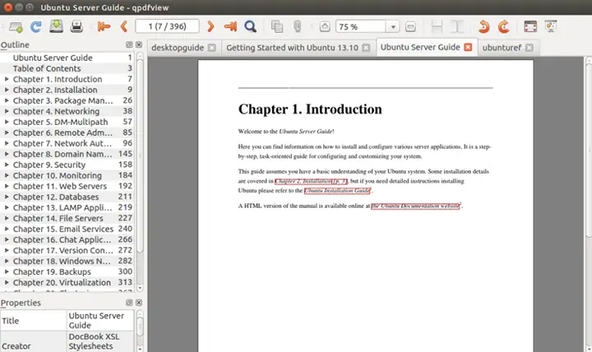This screenshot has width=592, height=352.
Task: Expand Chapter 11. Web Servers node
Action: (x=7, y=186)
